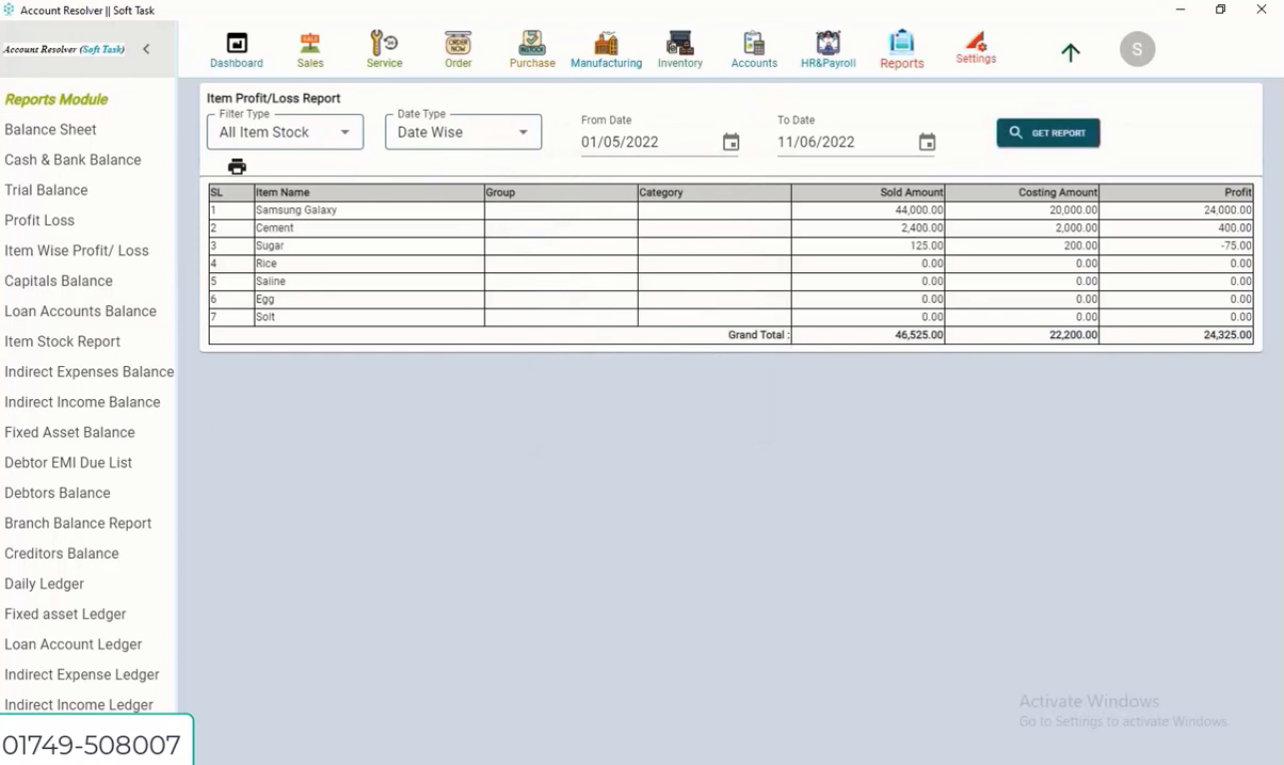Image resolution: width=1284 pixels, height=765 pixels.
Task: Click the print report icon
Action: [237, 167]
